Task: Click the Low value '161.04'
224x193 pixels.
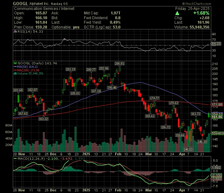Action: 41,22
